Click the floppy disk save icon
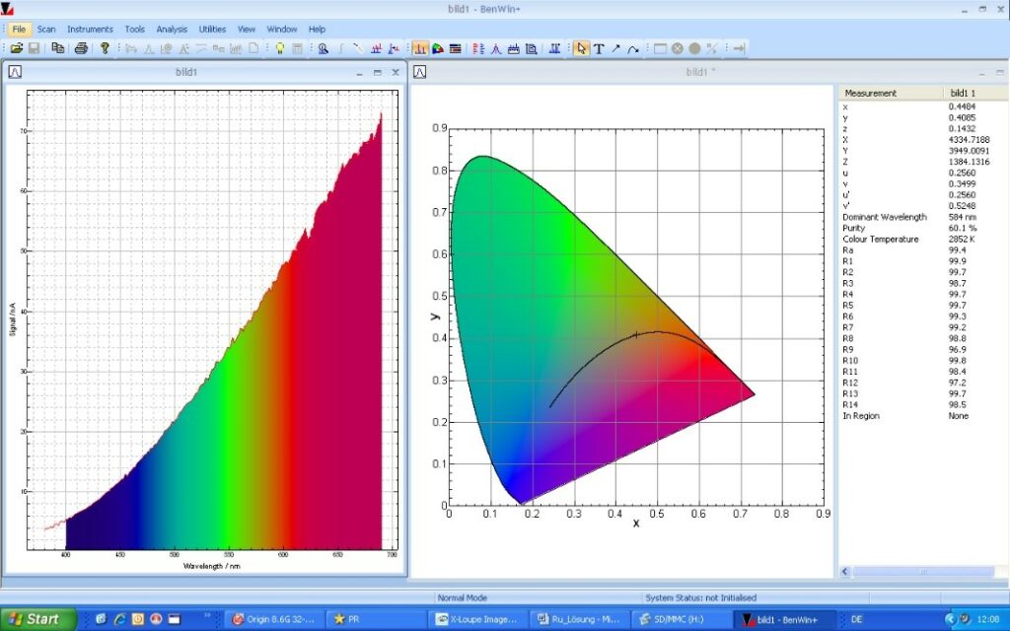 (x=34, y=48)
